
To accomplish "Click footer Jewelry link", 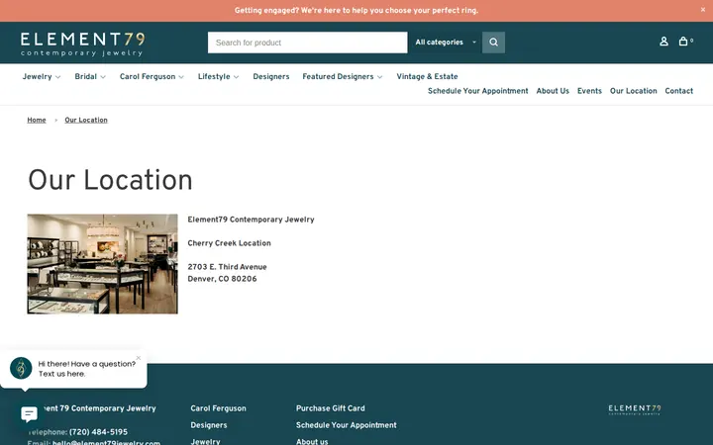I will coord(205,441).
